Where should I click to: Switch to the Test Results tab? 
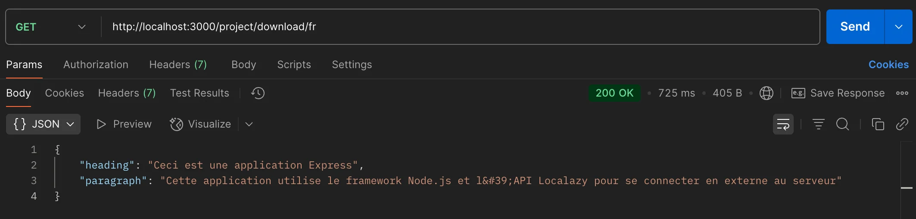(199, 93)
